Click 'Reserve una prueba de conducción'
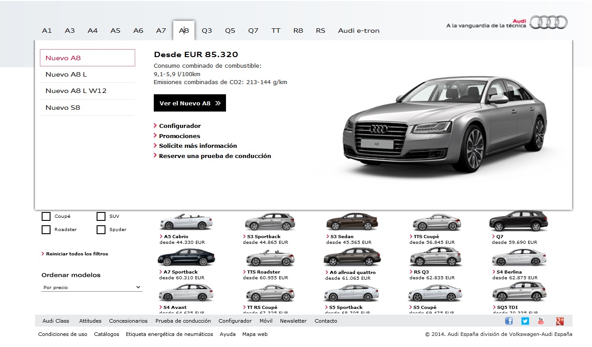Screen dimensions: 592x347 pyautogui.click(x=214, y=156)
